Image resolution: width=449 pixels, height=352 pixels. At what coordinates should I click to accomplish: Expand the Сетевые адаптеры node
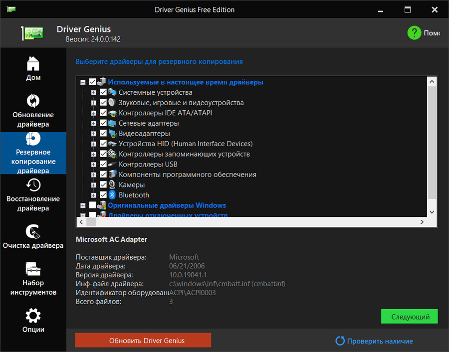[93, 123]
